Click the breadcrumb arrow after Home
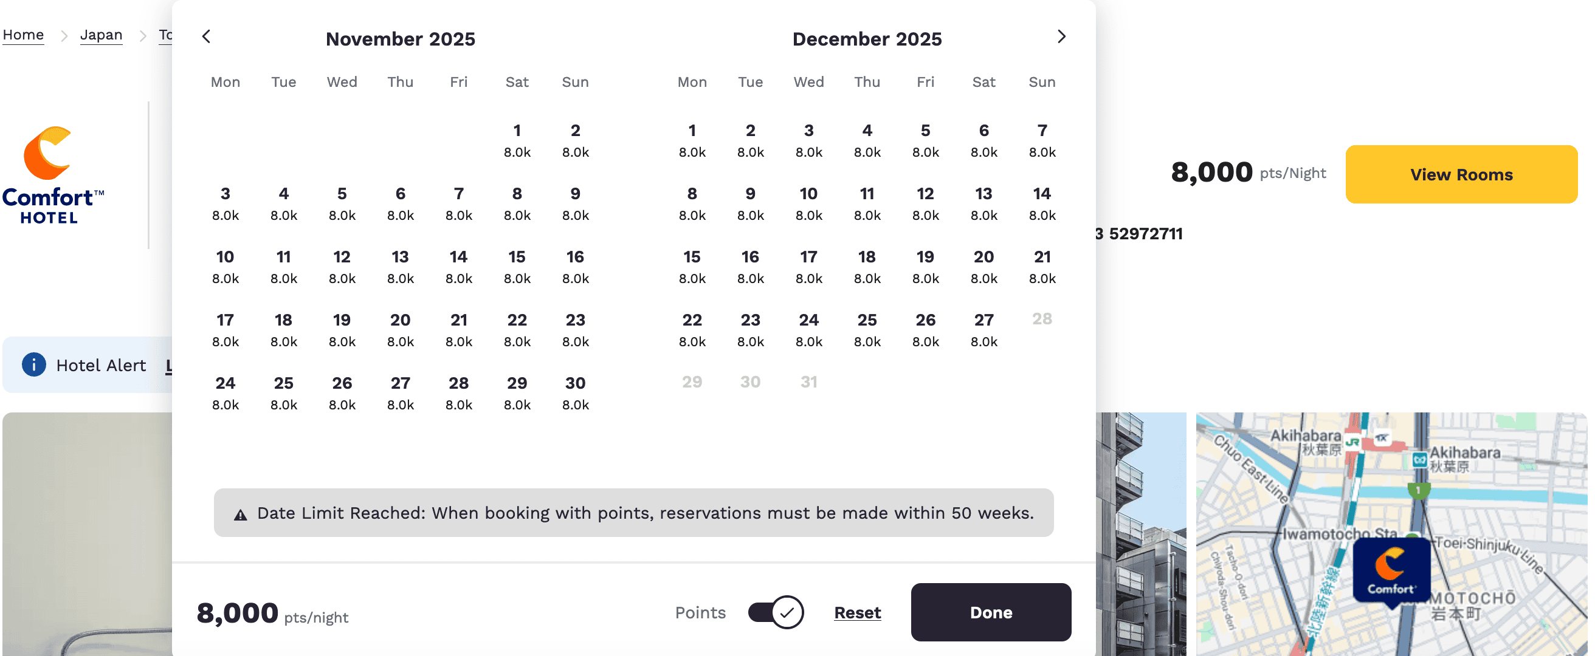 pos(64,36)
